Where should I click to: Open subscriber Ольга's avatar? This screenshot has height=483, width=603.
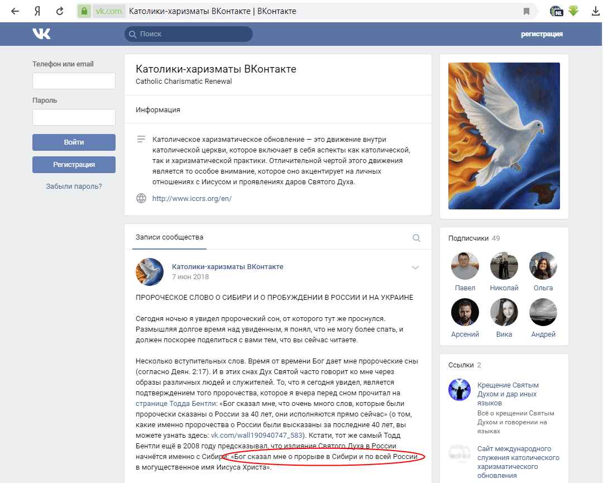click(543, 265)
